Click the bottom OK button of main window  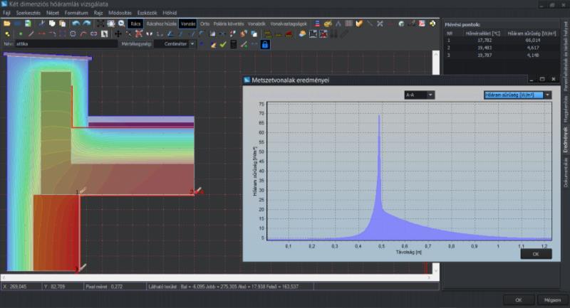pyautogui.click(x=519, y=300)
